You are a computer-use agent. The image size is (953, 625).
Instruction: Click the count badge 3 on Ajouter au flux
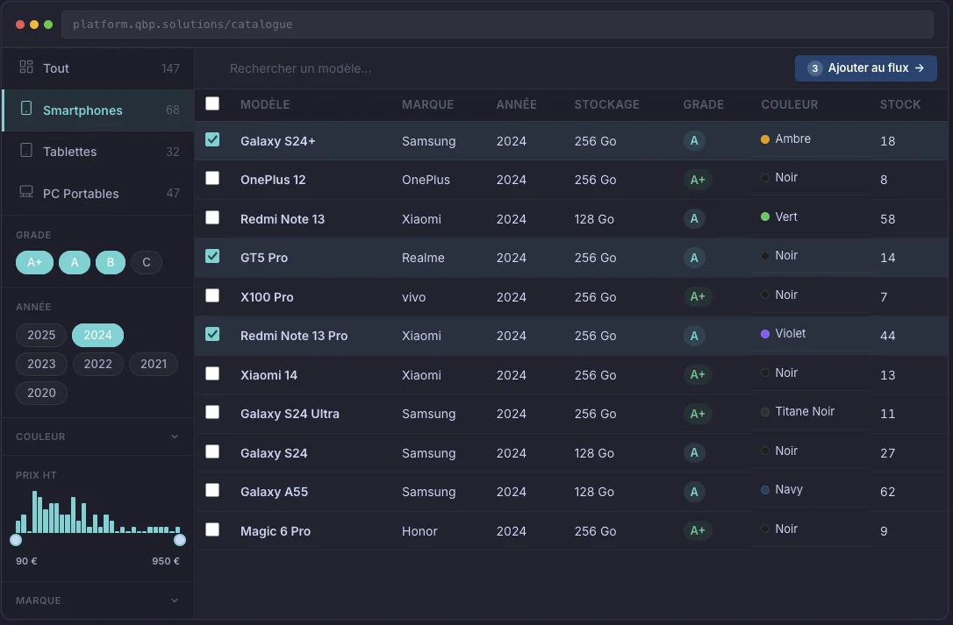tap(815, 68)
